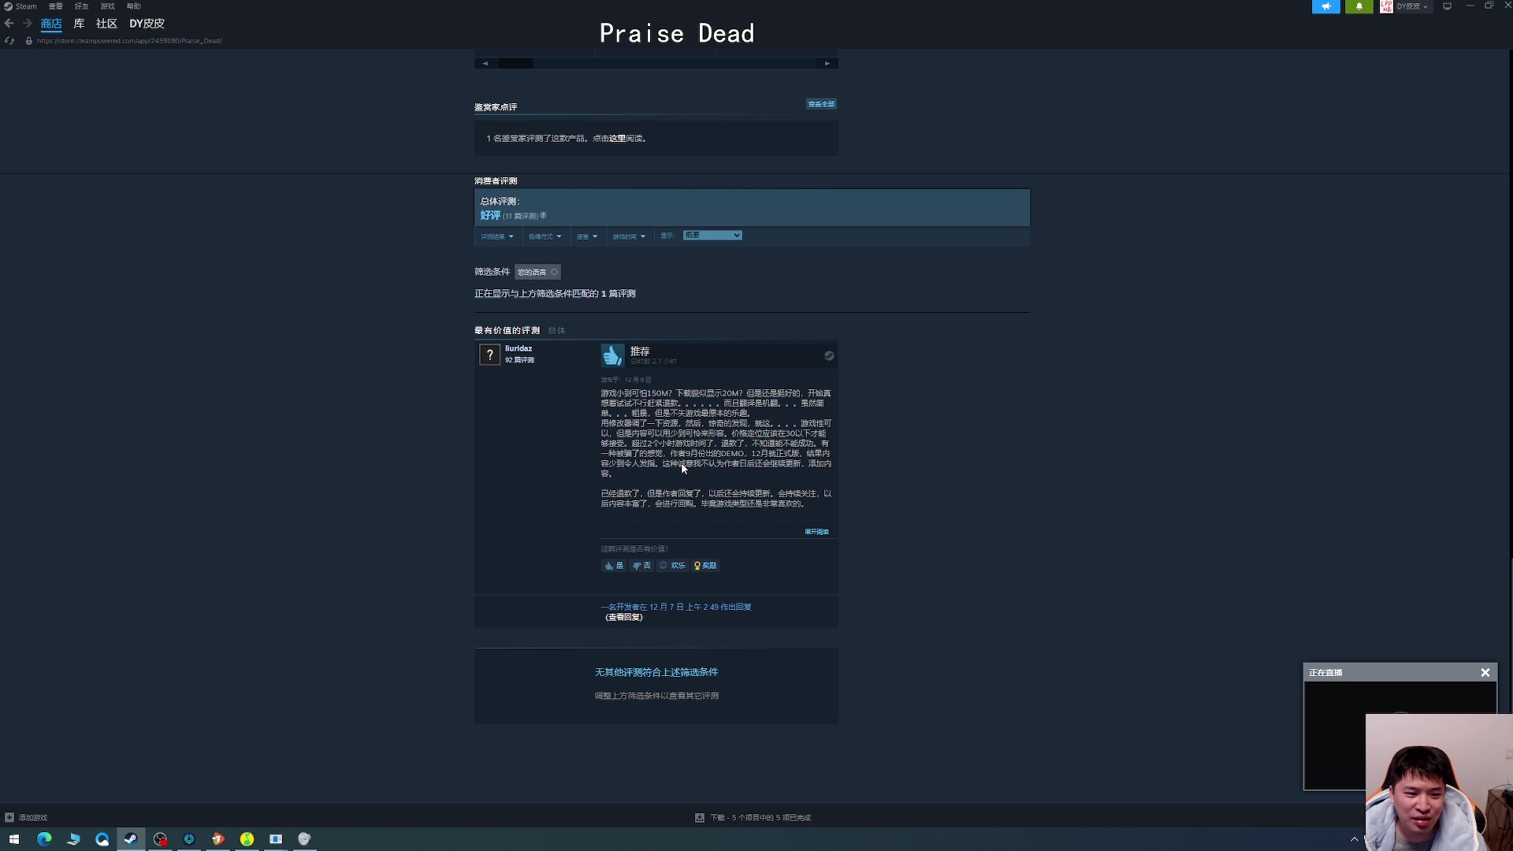
Task: Open the Steam menu
Action: 26,6
